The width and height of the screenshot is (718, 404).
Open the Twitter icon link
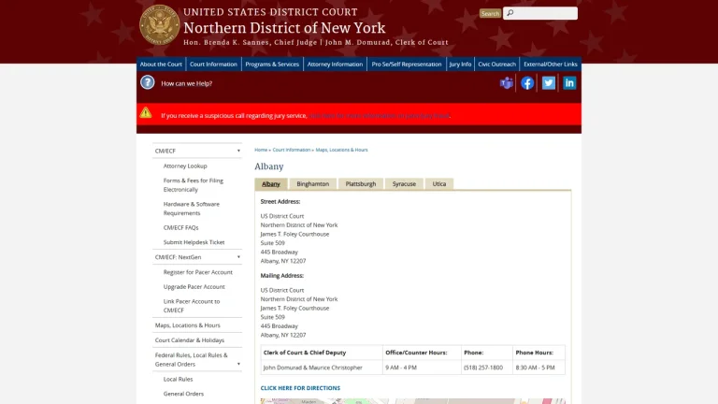[x=548, y=83]
